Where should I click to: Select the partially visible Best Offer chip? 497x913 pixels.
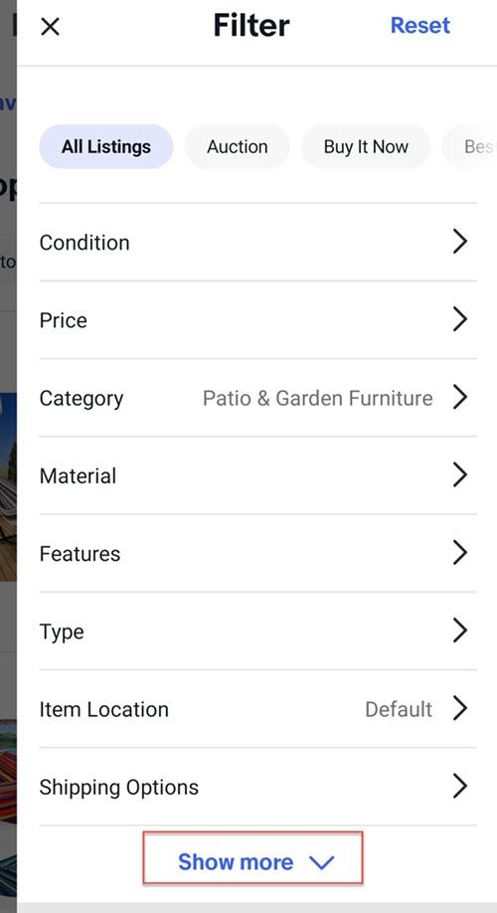point(470,147)
